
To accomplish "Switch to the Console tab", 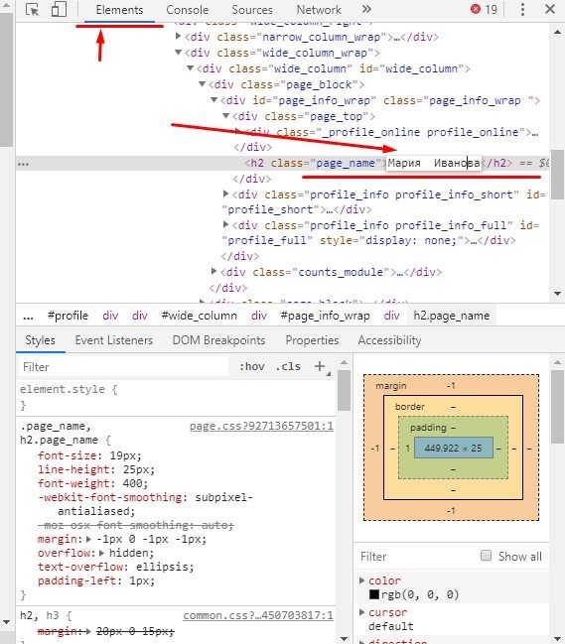I will tap(188, 10).
